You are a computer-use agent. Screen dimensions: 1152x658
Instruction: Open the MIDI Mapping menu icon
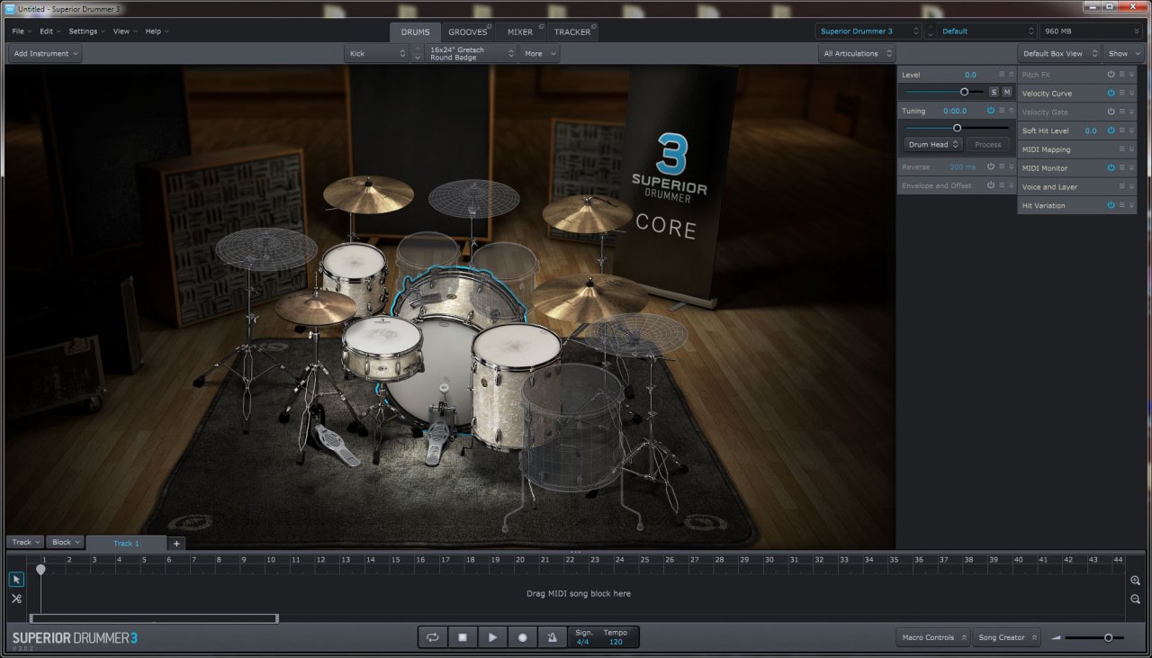[x=1122, y=149]
